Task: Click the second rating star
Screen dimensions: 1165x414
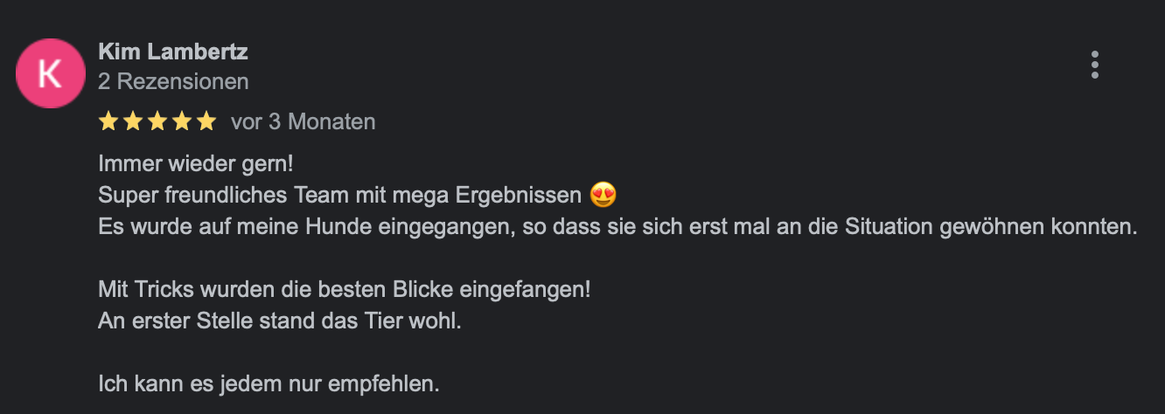Action: tap(133, 121)
